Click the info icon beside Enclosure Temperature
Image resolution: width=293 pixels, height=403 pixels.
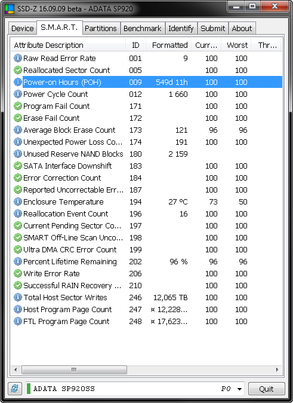click(x=18, y=202)
